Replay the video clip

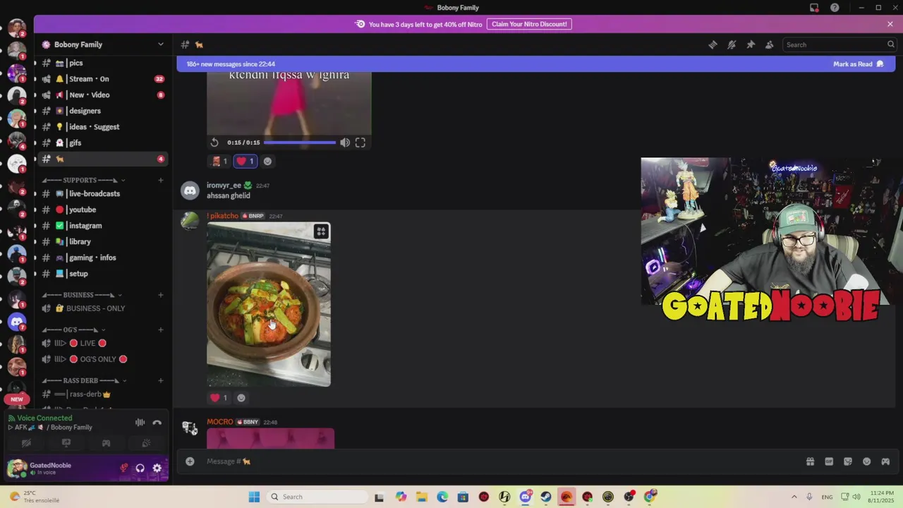214,143
